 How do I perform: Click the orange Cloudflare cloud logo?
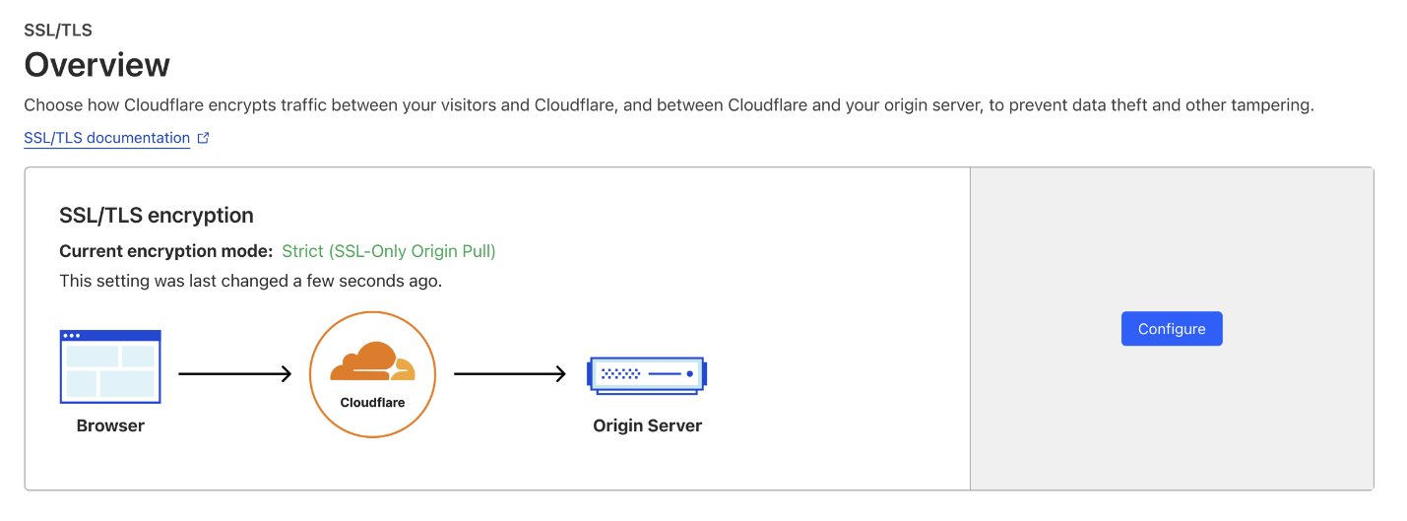click(x=372, y=362)
